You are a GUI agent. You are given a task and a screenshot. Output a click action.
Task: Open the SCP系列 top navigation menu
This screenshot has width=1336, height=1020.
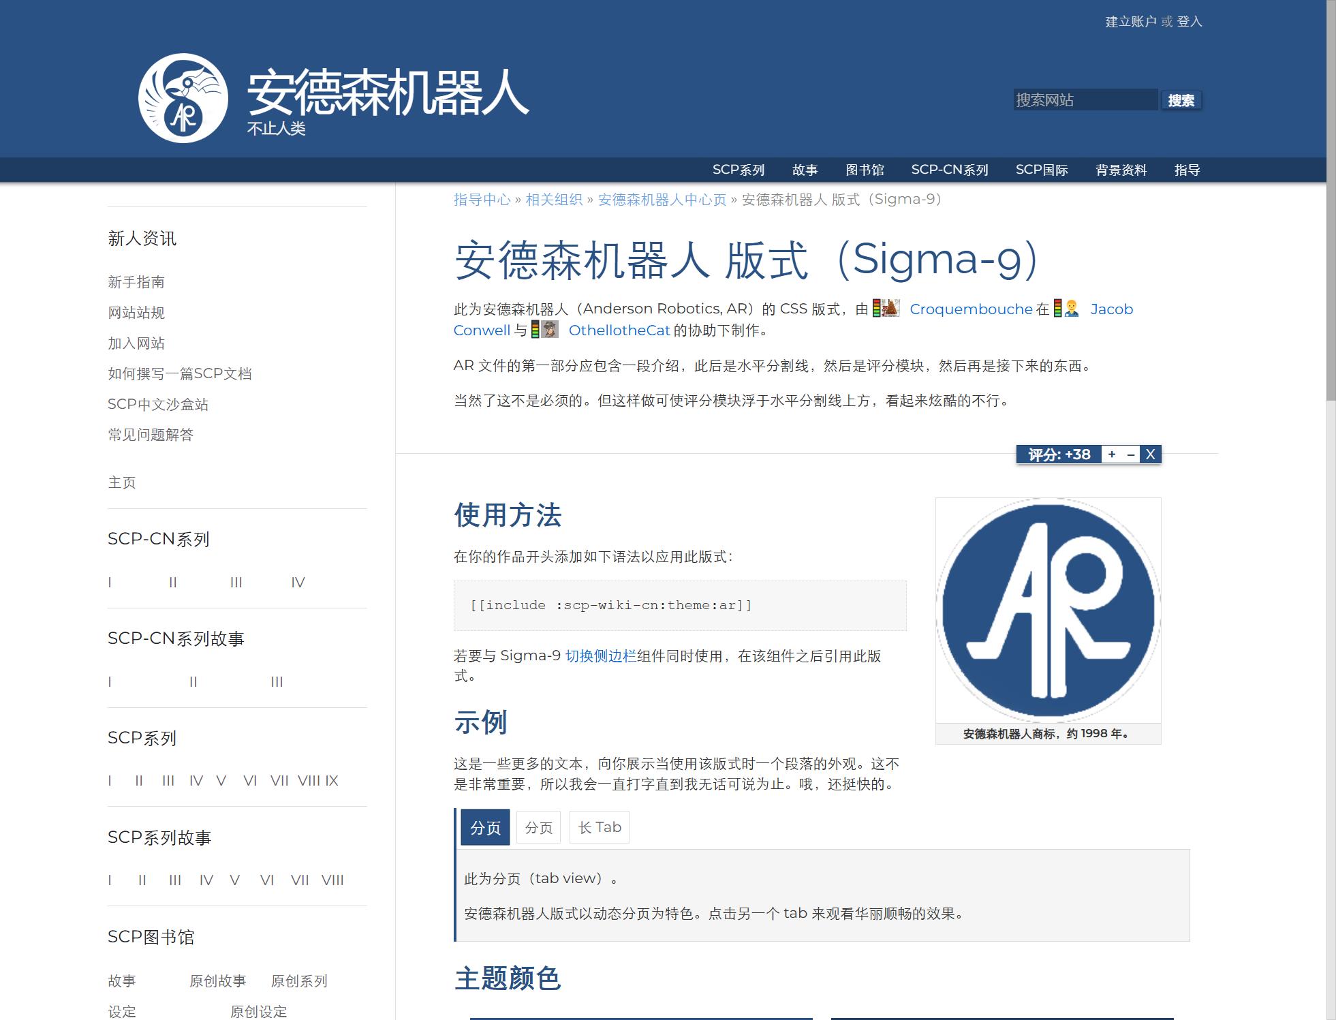(x=739, y=170)
